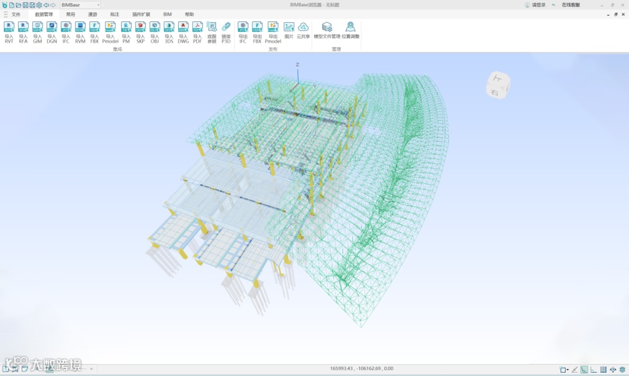Click the target view icon in status bar
Viewport: 629px width, 376px height.
tap(613, 370)
